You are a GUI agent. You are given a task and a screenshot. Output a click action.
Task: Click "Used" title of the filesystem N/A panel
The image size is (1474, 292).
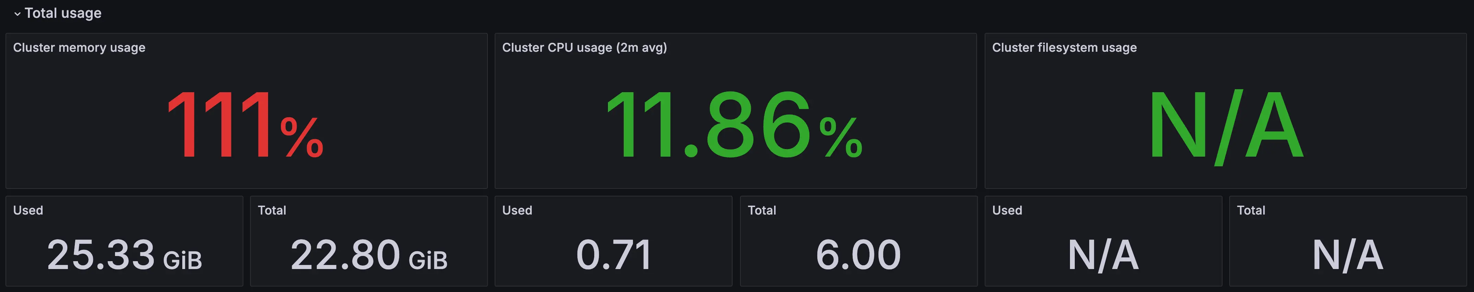[1006, 210]
